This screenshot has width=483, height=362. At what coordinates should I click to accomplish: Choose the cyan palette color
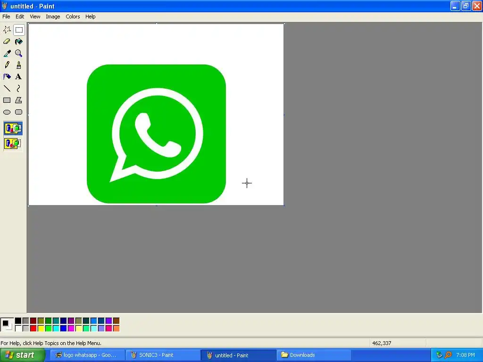(x=56, y=329)
